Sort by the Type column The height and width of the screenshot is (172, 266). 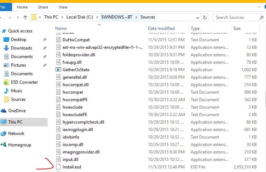pos(195,28)
